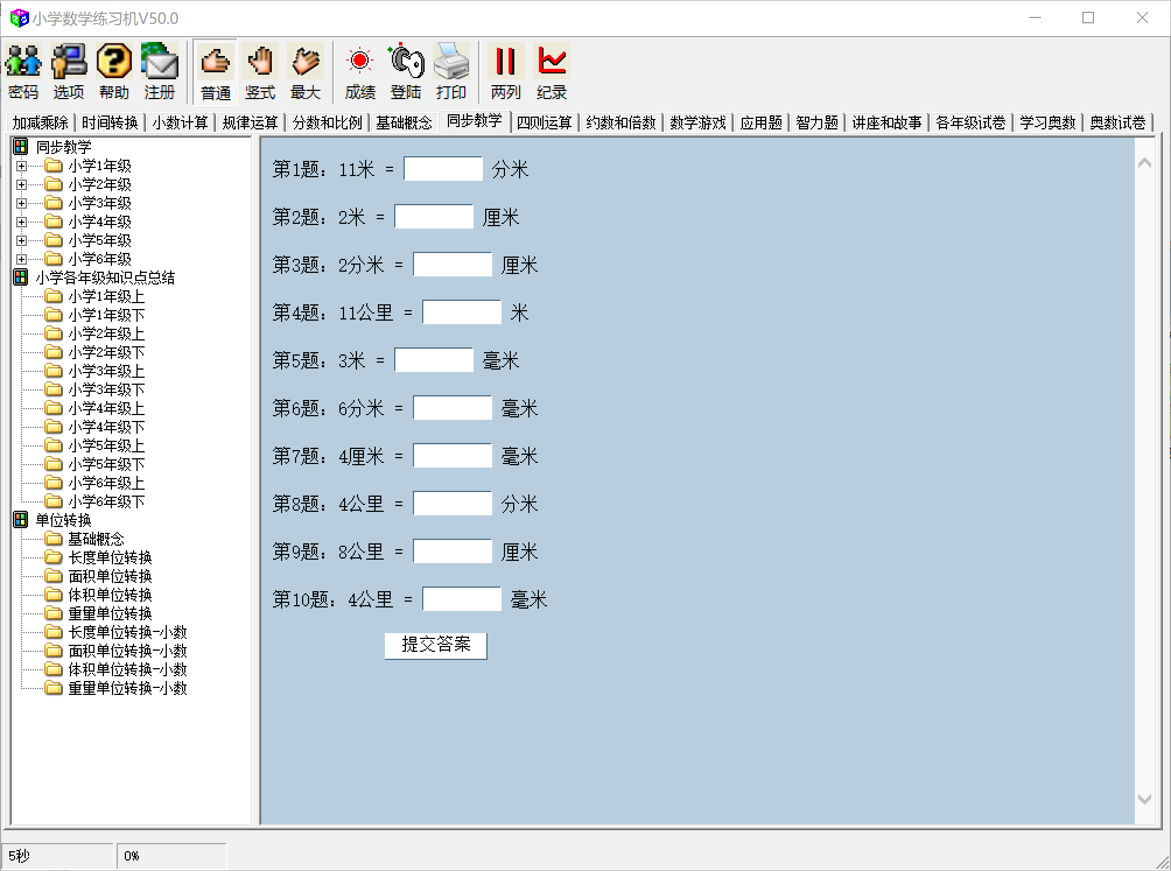1171x871 pixels.
Task: Click the folder icon beside 小学1年级上
Action: pyautogui.click(x=54, y=296)
